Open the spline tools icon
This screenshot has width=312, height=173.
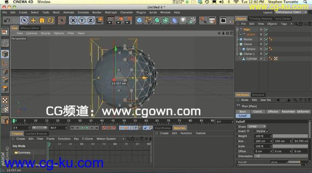(148, 20)
